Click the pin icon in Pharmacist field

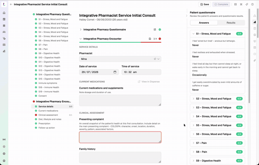155,59
